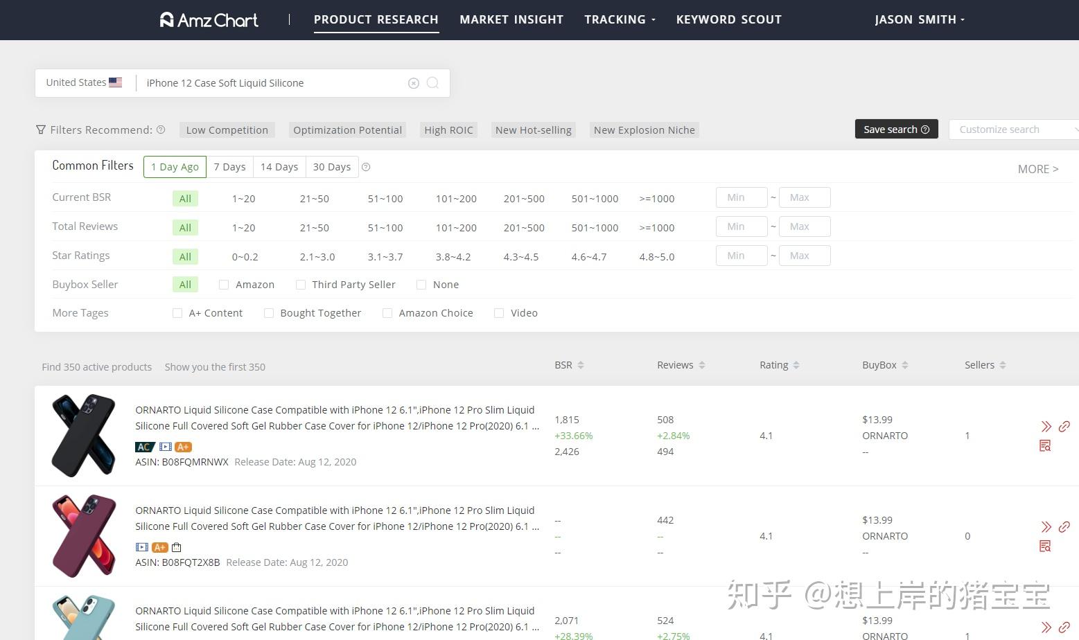Image resolution: width=1079 pixels, height=640 pixels.
Task: Sort by BSR column arrows
Action: coord(581,365)
